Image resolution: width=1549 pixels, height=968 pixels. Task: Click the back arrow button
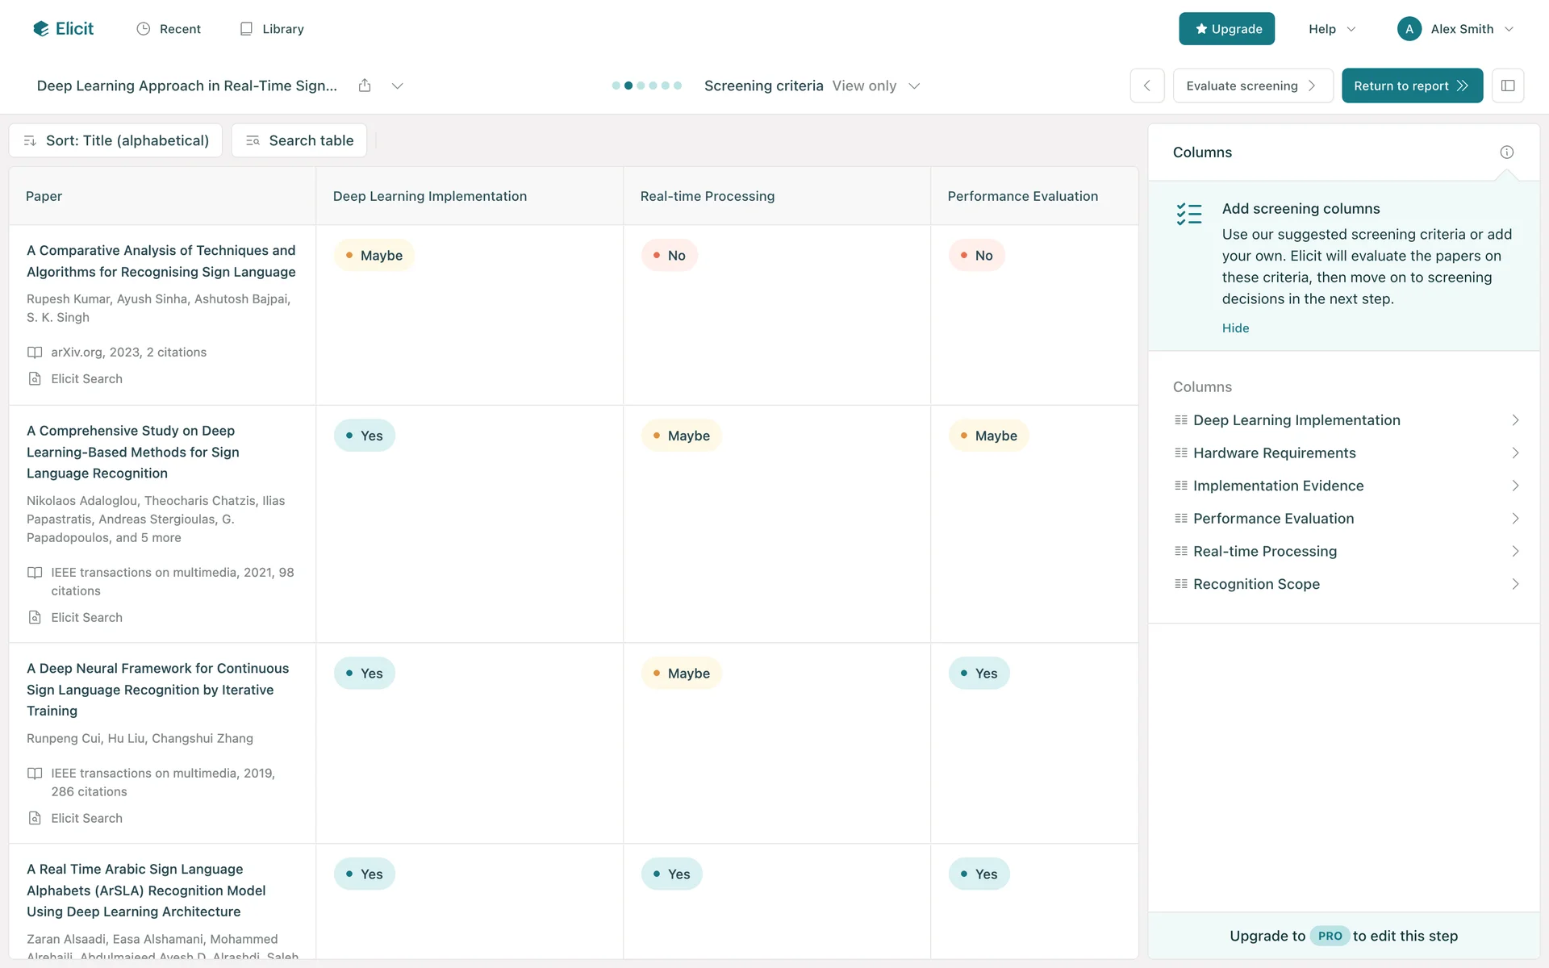(x=1146, y=86)
